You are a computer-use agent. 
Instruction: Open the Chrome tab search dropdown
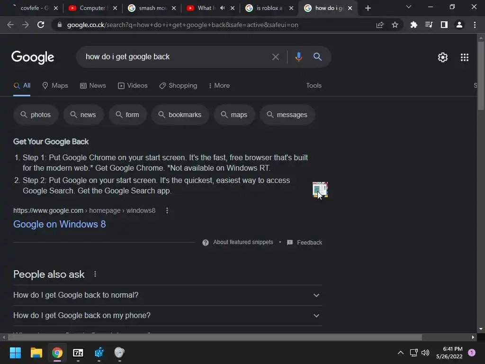click(x=409, y=7)
